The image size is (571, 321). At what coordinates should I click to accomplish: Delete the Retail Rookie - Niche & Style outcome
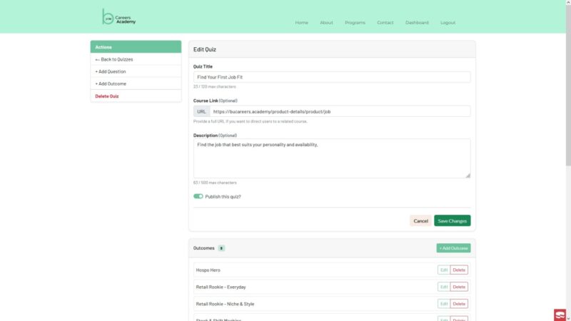tap(459, 304)
